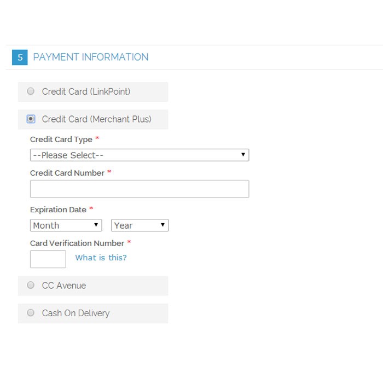This screenshot has width=383, height=372.
Task: Choose the Cash On Delivery radio button
Action: click(31, 313)
